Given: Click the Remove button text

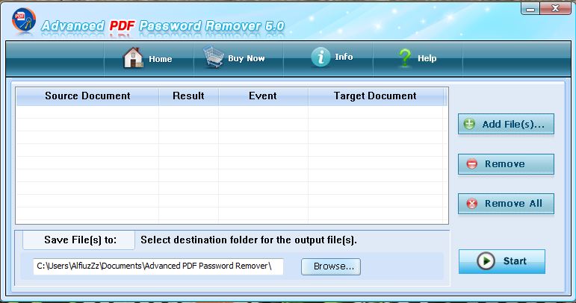Looking at the screenshot, I should point(505,164).
